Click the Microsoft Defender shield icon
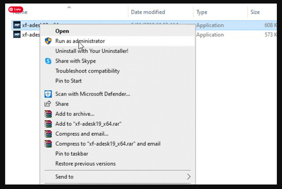282x189 pixels. tap(48, 94)
